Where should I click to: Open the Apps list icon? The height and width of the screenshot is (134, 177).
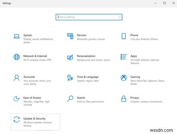124,57
